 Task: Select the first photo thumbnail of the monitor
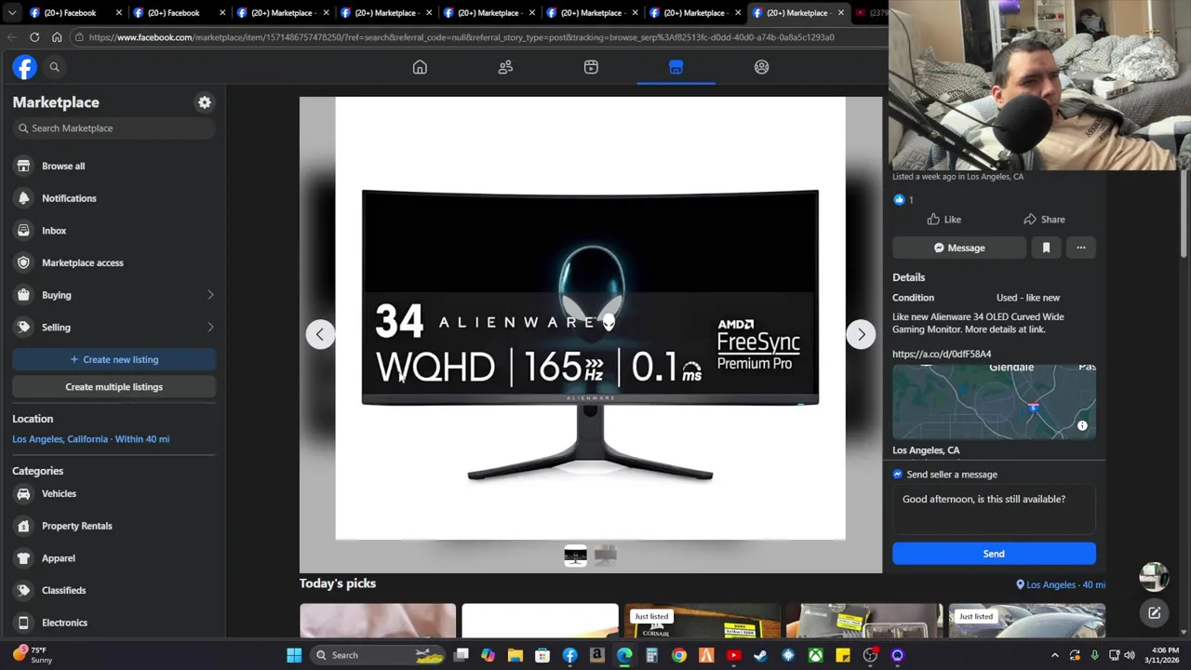576,556
